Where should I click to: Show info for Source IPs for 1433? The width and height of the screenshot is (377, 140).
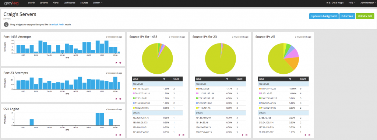[x=183, y=135]
